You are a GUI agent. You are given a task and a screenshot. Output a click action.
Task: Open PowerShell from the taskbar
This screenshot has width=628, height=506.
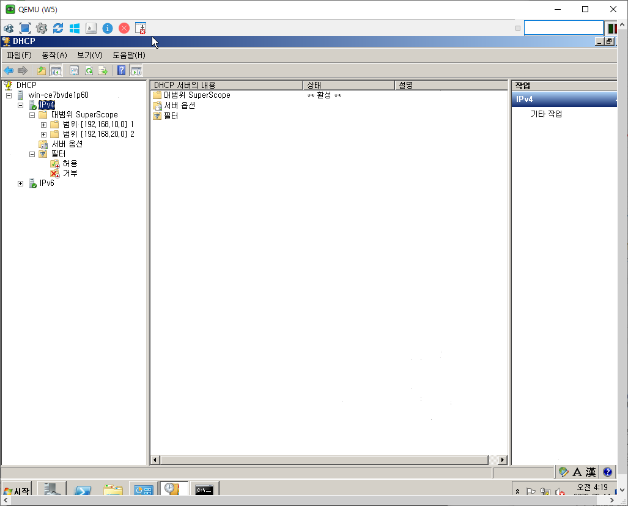(83, 489)
